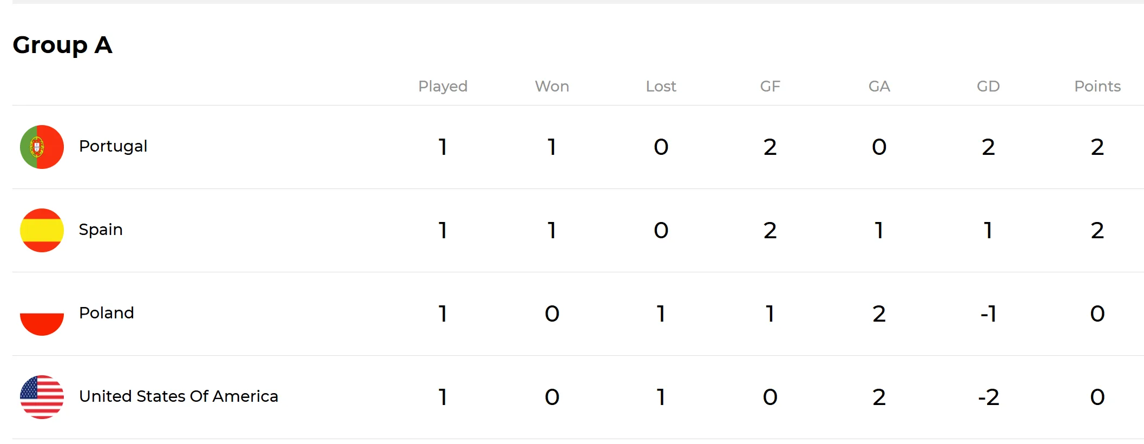Click Portugal's Points value
This screenshot has height=444, width=1144.
1097,147
